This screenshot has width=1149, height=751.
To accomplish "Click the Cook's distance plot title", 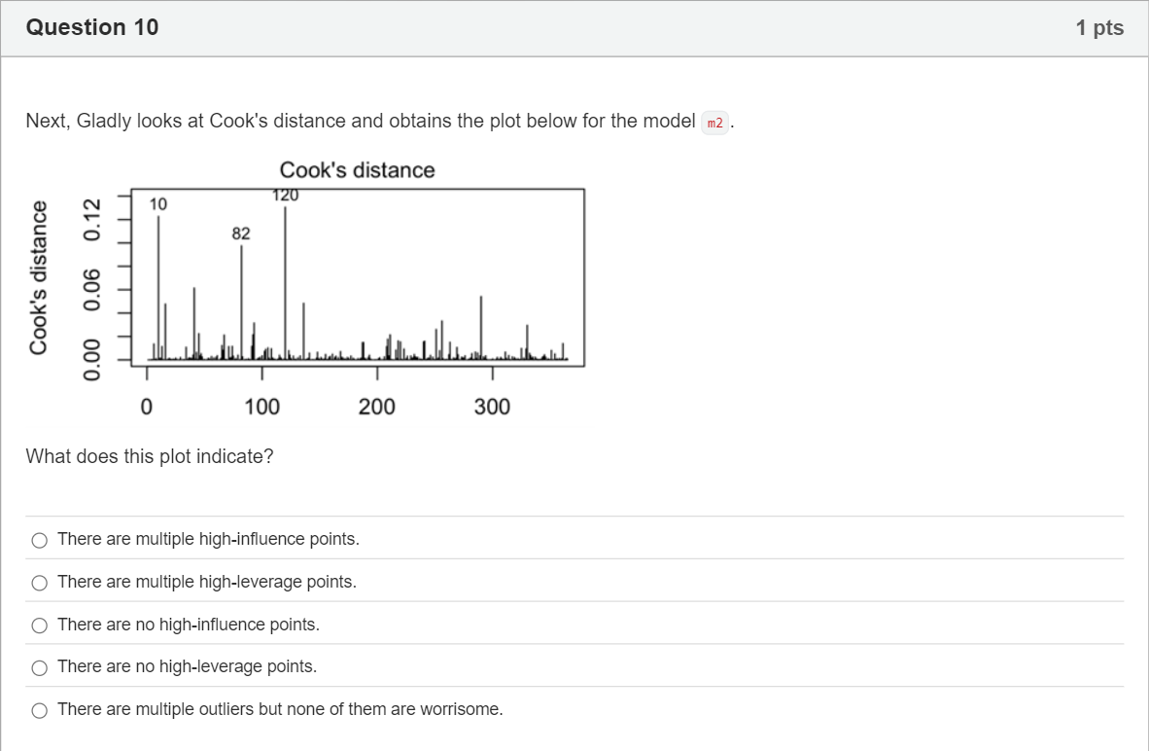I will [x=357, y=170].
